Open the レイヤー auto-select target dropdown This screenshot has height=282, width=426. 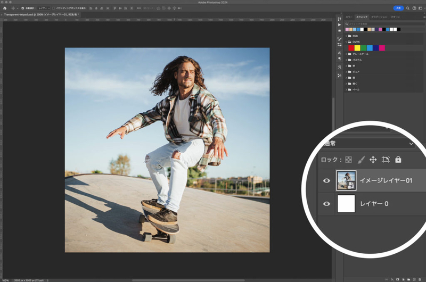click(x=44, y=9)
